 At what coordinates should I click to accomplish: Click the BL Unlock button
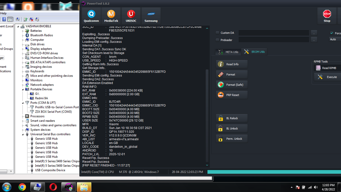232,129
